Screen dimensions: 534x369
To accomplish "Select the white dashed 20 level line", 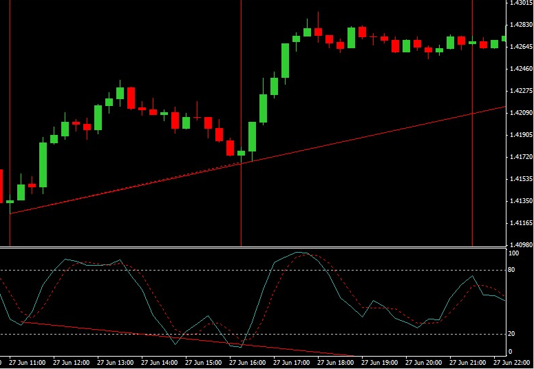I will tap(252, 334).
